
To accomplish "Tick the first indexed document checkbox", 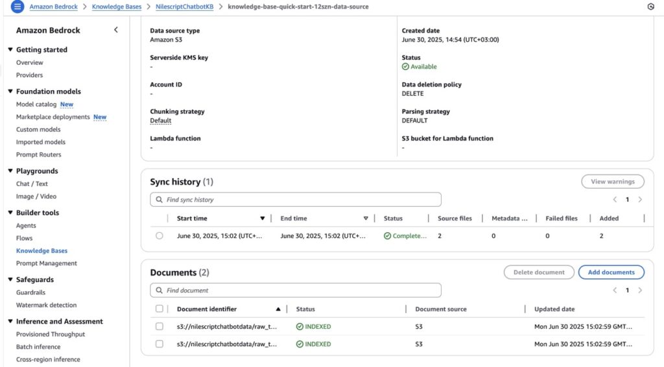I will 160,326.
